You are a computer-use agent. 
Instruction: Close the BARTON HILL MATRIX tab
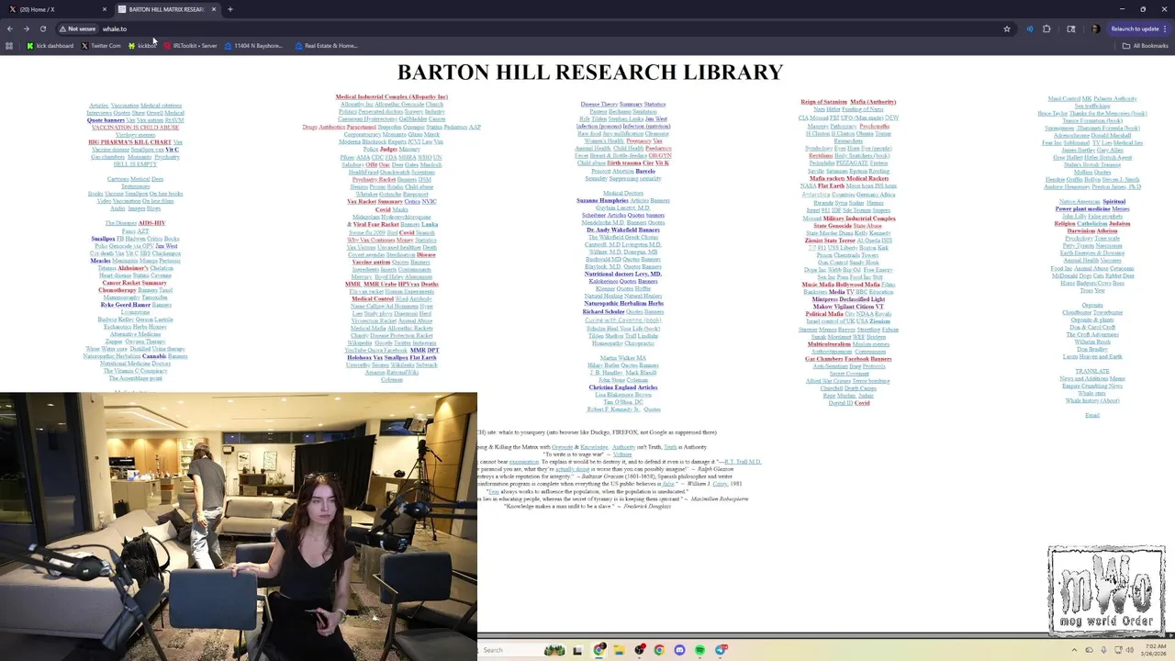pyautogui.click(x=214, y=9)
